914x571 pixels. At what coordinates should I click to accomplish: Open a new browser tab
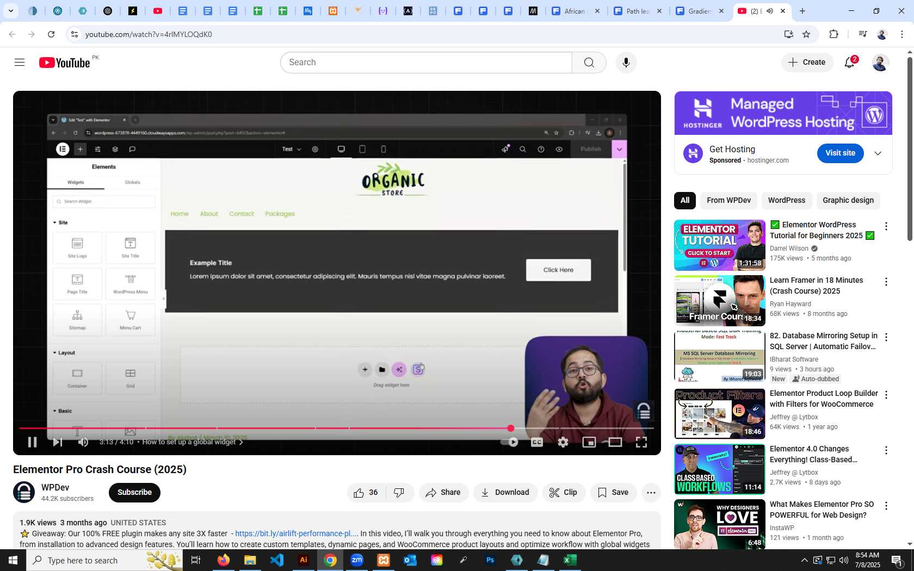point(802,11)
